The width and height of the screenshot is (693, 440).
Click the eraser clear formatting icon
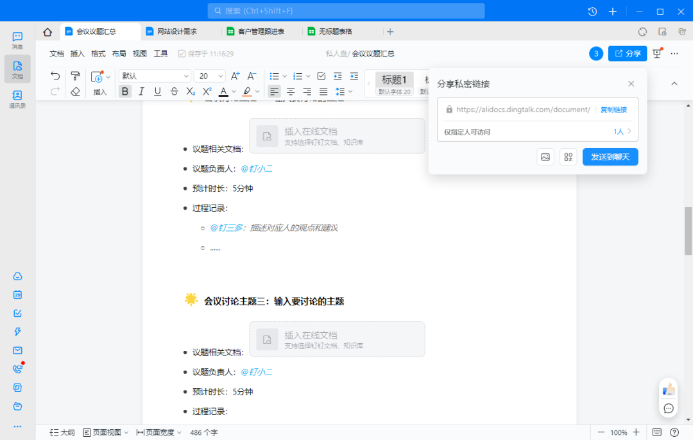75,92
